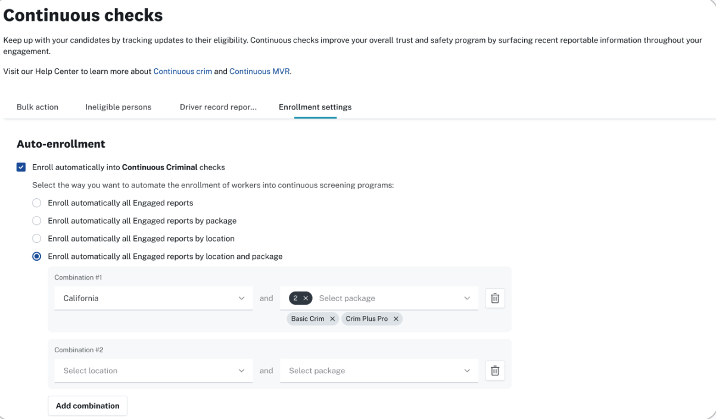Choose Enroll all Engaged reports by package
The height and width of the screenshot is (419, 716).
coord(37,221)
